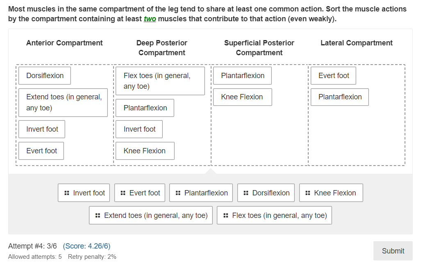Select Extend toes tile in Anterior Compartment

pos(63,103)
